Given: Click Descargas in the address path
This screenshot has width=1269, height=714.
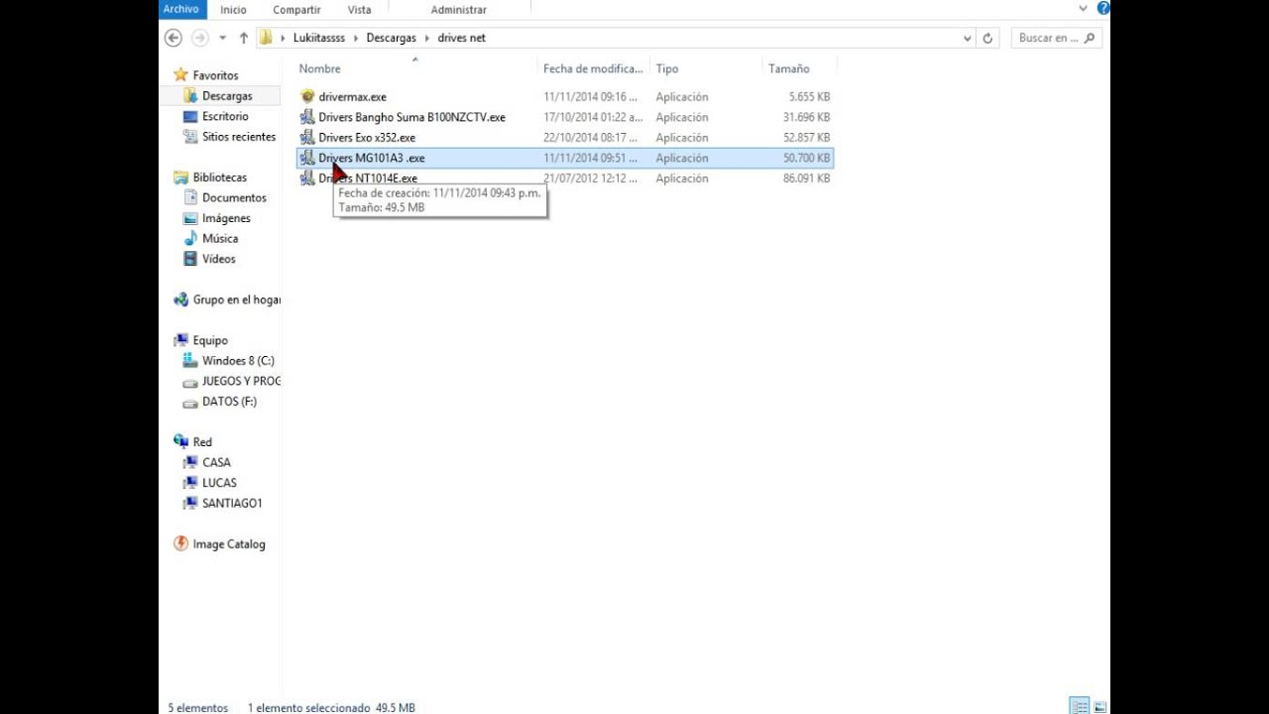Looking at the screenshot, I should [391, 38].
